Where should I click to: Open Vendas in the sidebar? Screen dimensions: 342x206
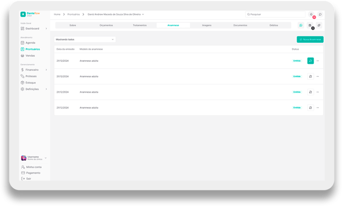(30, 56)
